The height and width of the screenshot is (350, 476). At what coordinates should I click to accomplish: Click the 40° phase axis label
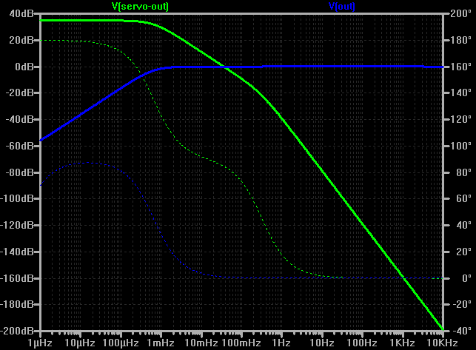click(x=464, y=225)
